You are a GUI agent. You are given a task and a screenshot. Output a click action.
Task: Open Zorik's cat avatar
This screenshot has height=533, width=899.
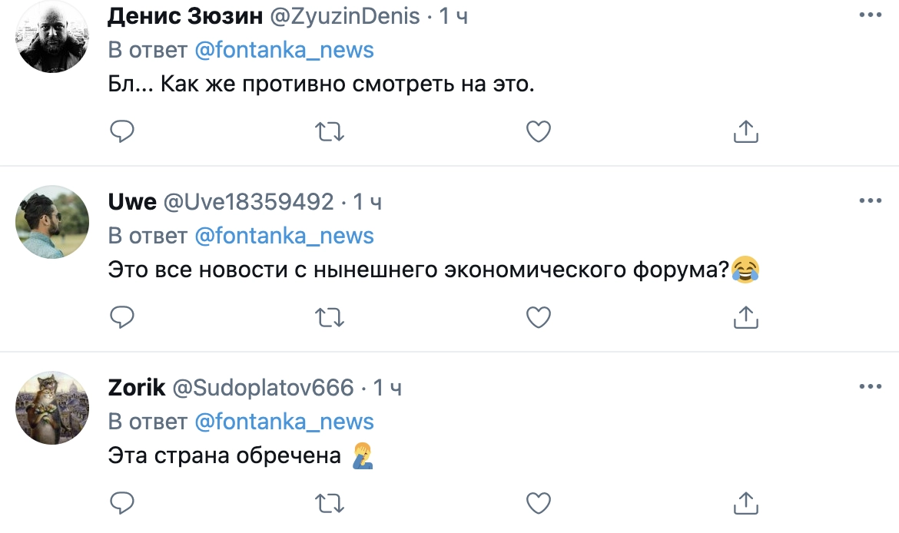click(52, 408)
